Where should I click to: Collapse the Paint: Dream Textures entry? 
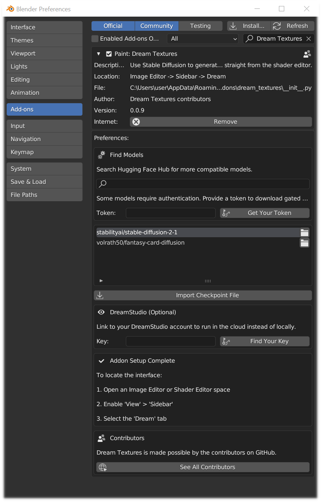tap(98, 54)
